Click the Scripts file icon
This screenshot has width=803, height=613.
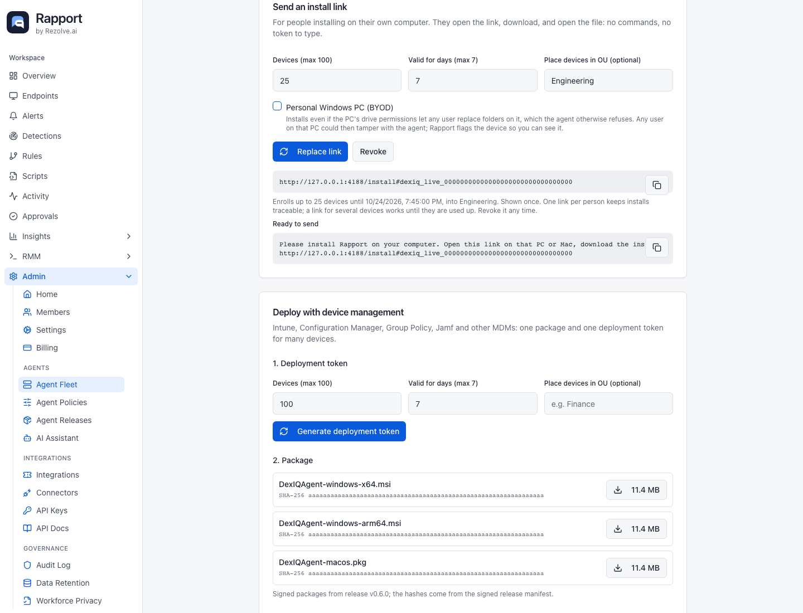click(x=13, y=176)
